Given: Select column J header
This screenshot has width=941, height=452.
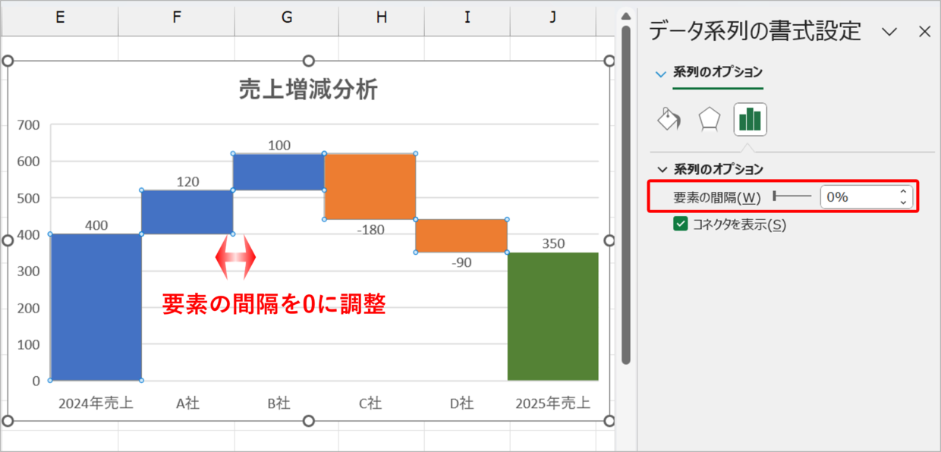Looking at the screenshot, I should [x=555, y=17].
